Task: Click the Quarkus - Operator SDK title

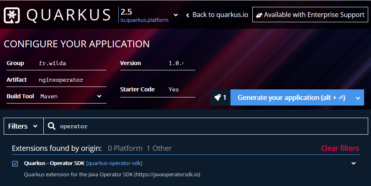Action: [x=54, y=163]
